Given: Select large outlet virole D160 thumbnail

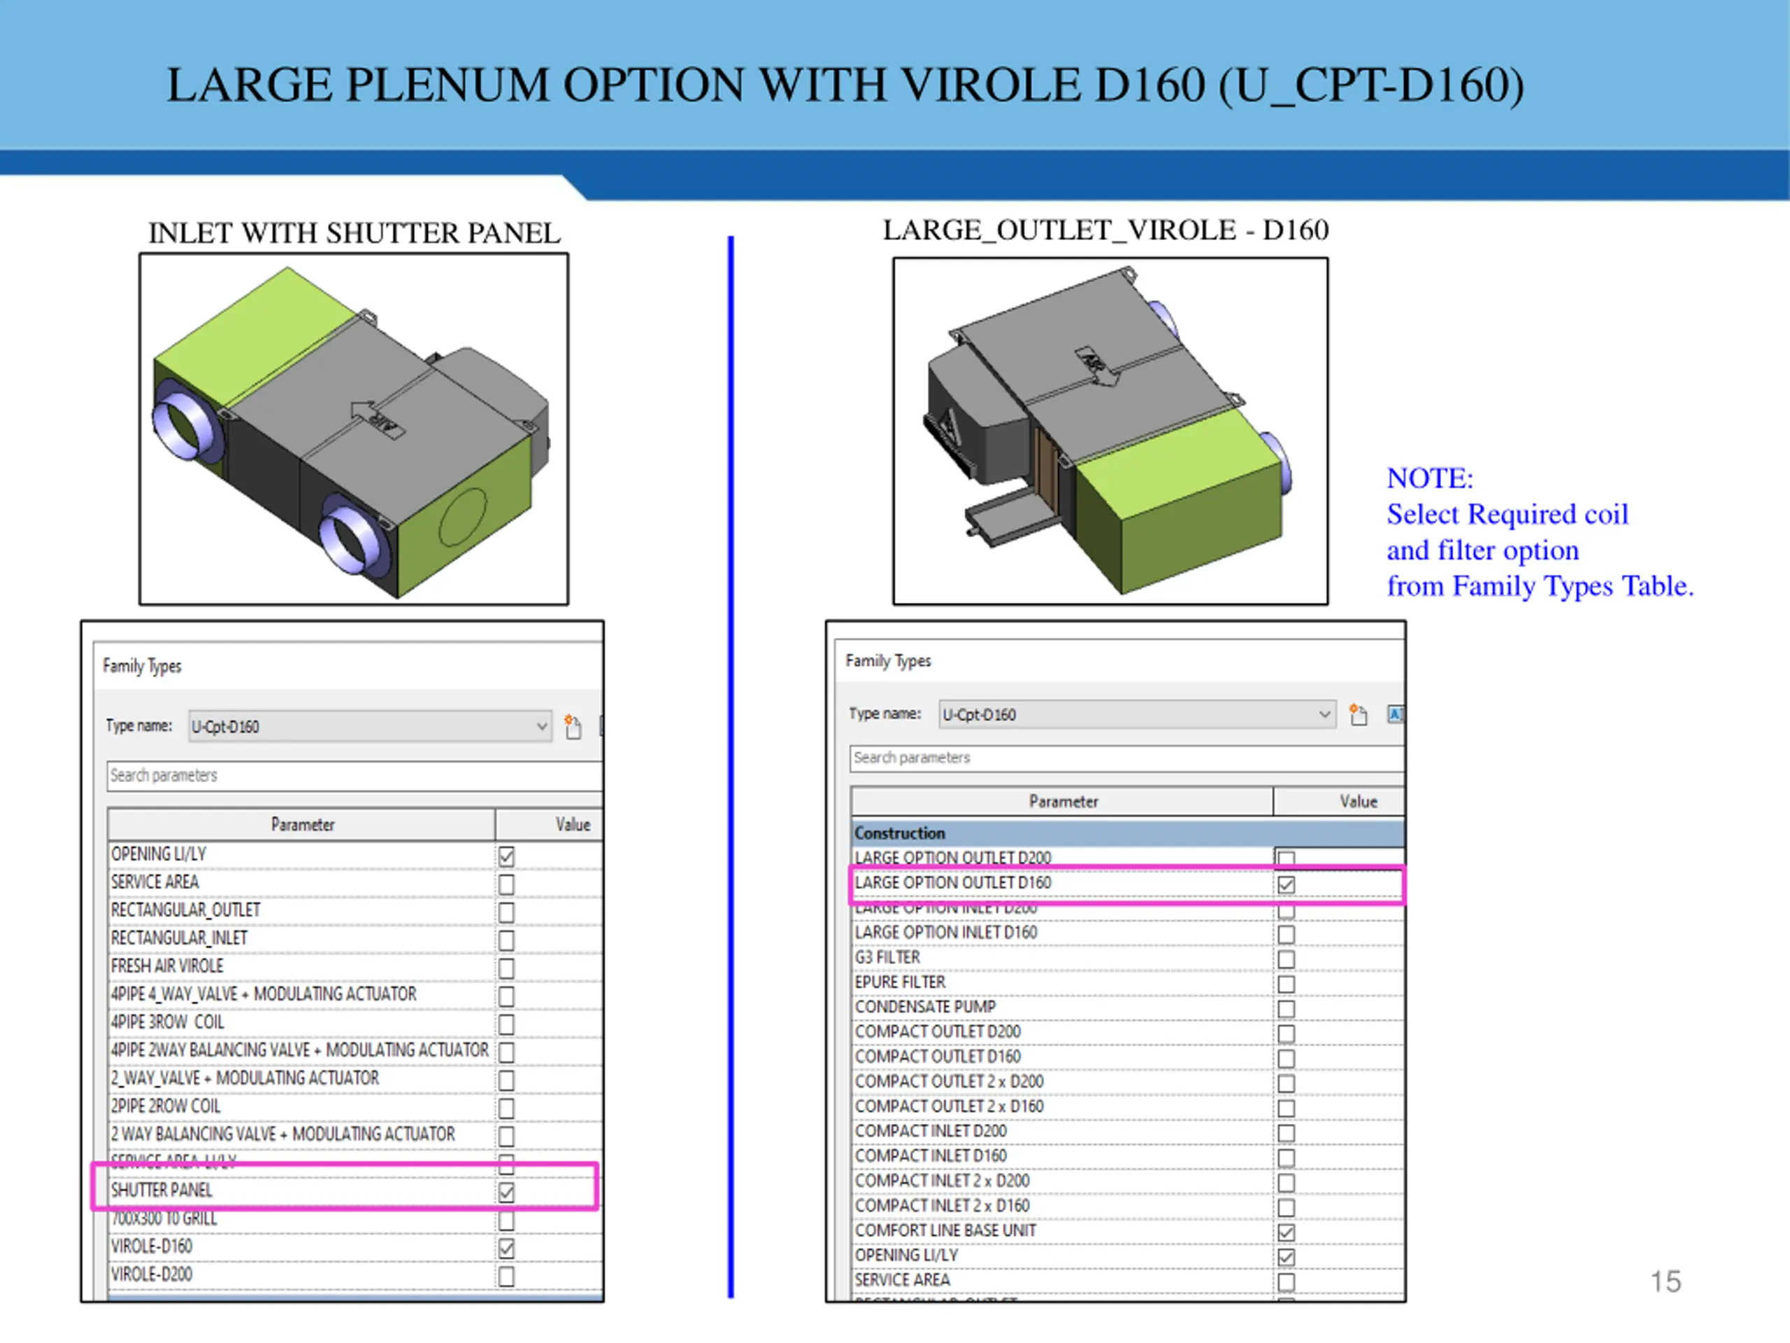Looking at the screenshot, I should (x=1110, y=431).
